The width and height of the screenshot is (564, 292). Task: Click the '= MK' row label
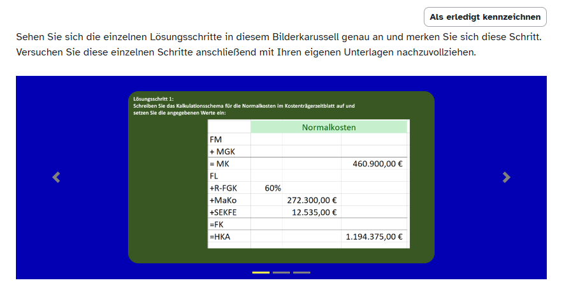coord(219,164)
